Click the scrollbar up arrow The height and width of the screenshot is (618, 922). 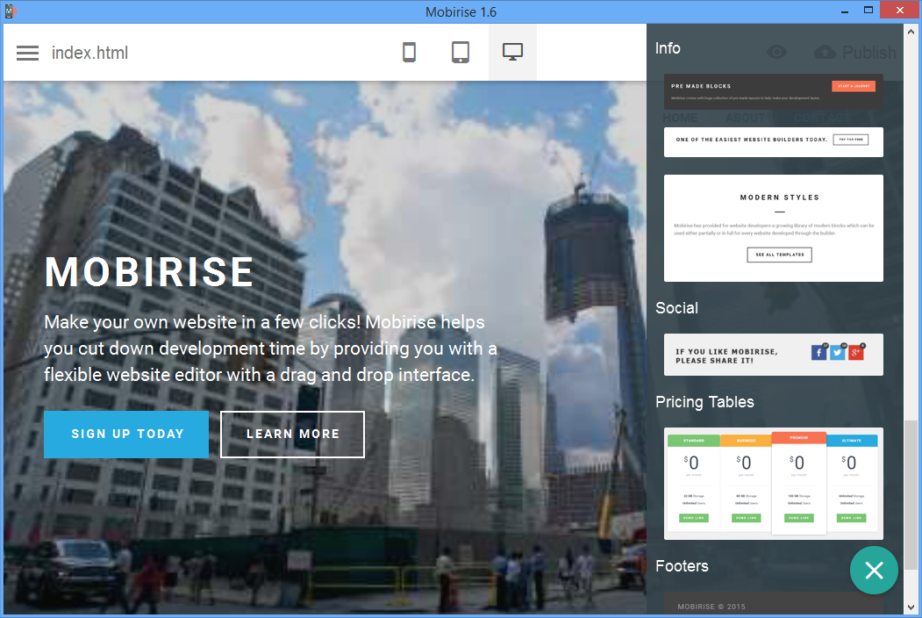[911, 32]
